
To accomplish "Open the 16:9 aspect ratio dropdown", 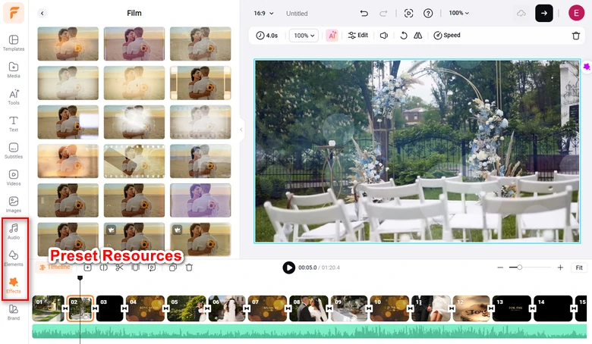I will tap(263, 13).
